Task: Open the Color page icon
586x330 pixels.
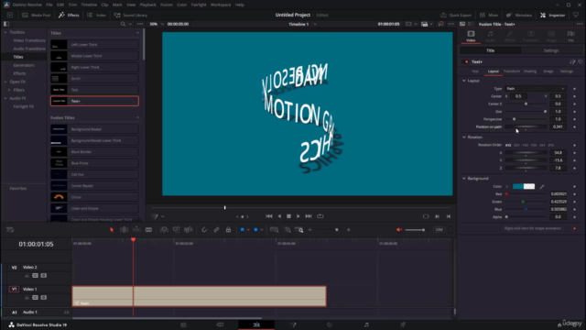Action: (x=330, y=324)
